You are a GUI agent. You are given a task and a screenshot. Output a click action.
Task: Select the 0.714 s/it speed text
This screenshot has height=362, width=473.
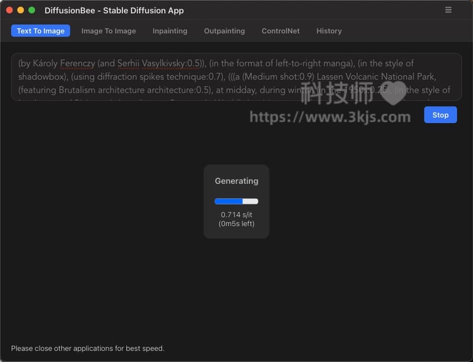pyautogui.click(x=236, y=215)
